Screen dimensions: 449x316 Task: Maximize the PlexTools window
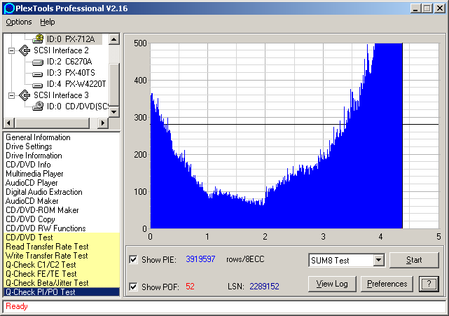(427, 8)
